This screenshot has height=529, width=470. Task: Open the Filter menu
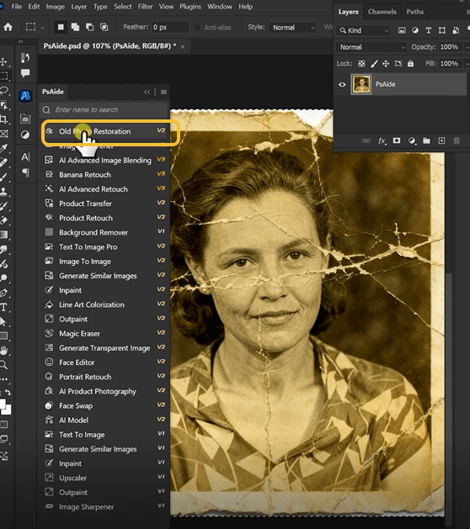145,7
